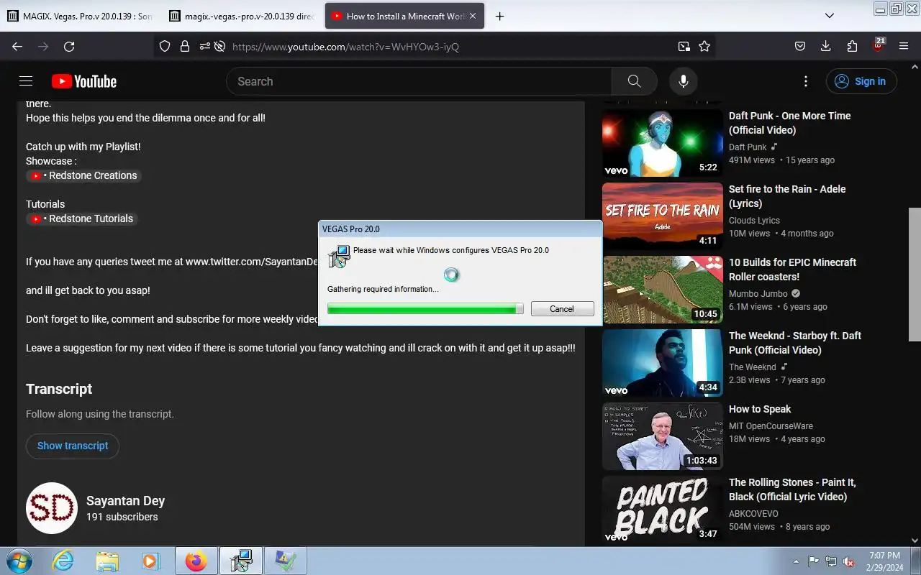Open the site permissions icon in address bar

(205, 46)
